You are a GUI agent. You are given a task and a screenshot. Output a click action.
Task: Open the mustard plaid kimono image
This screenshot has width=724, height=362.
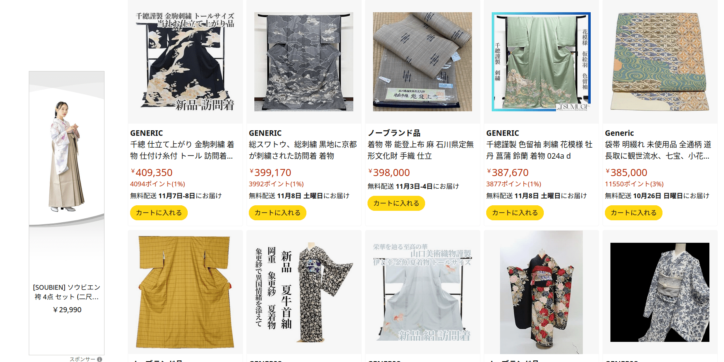[x=185, y=292]
